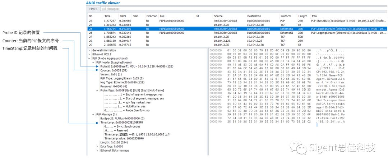Select the Reserved: 0x0000 (0) row
Viewport: 388px width, 166px height.
click(114, 86)
